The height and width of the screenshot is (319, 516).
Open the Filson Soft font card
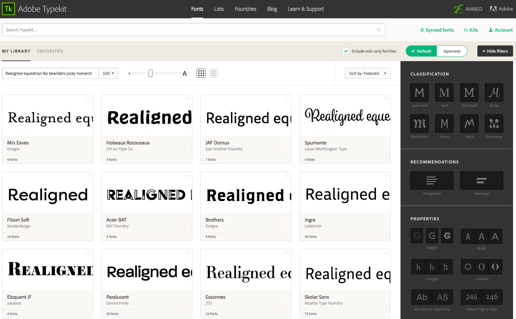[48, 206]
